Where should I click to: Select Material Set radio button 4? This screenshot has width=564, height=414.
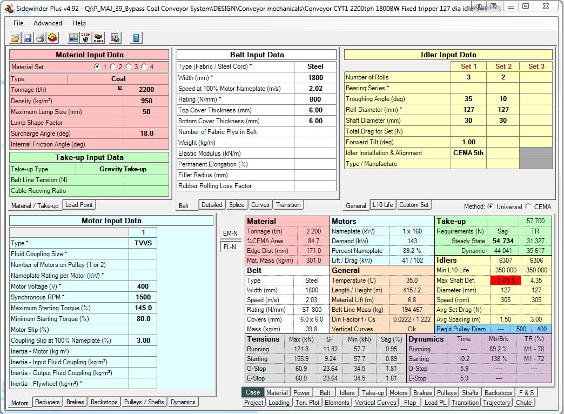[144, 67]
